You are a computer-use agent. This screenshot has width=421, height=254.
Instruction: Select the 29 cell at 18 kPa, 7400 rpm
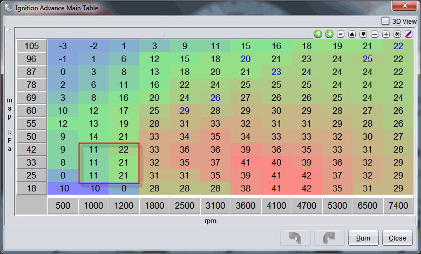[398, 188]
